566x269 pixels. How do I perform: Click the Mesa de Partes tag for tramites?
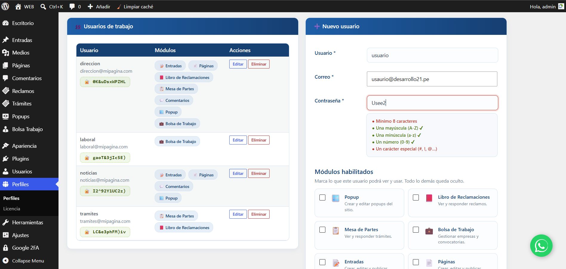[x=176, y=216]
